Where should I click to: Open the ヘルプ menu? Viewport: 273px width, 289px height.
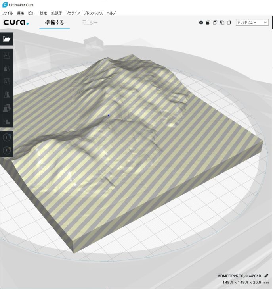coord(111,13)
